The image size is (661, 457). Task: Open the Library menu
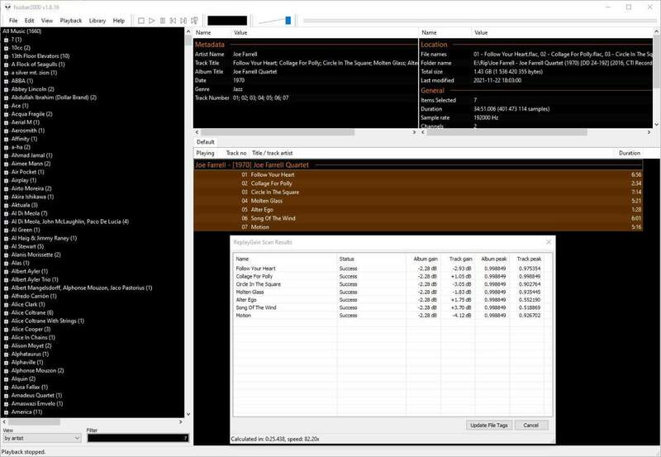(97, 20)
